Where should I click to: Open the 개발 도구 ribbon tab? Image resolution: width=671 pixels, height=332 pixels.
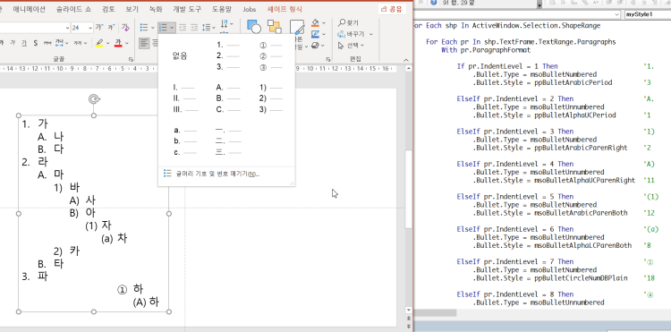[187, 9]
